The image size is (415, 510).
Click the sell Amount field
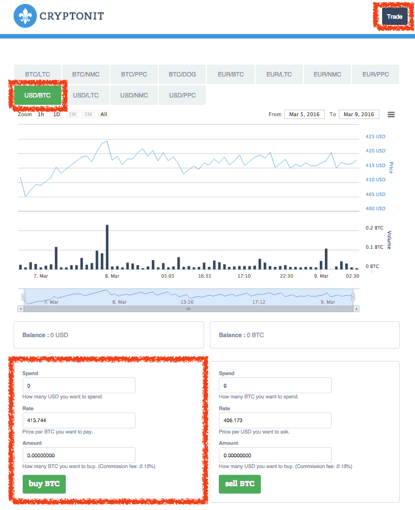(275, 455)
